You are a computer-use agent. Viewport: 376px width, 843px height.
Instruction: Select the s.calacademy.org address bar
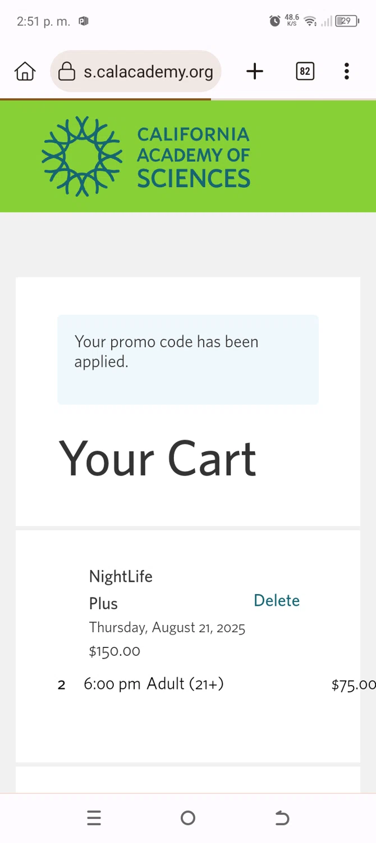click(x=136, y=71)
